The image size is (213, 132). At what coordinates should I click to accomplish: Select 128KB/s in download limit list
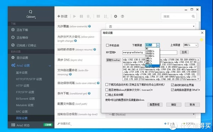pos(152,51)
